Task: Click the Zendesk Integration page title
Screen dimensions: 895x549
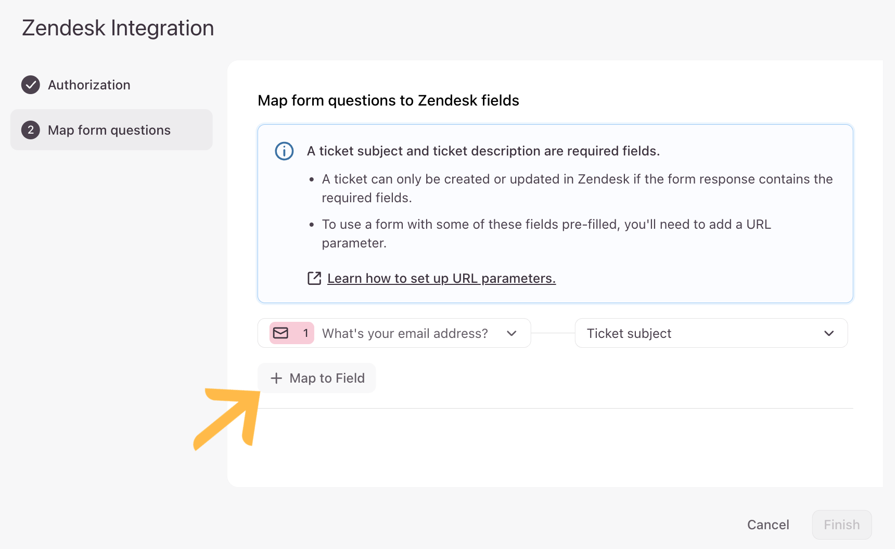Action: [x=118, y=28]
